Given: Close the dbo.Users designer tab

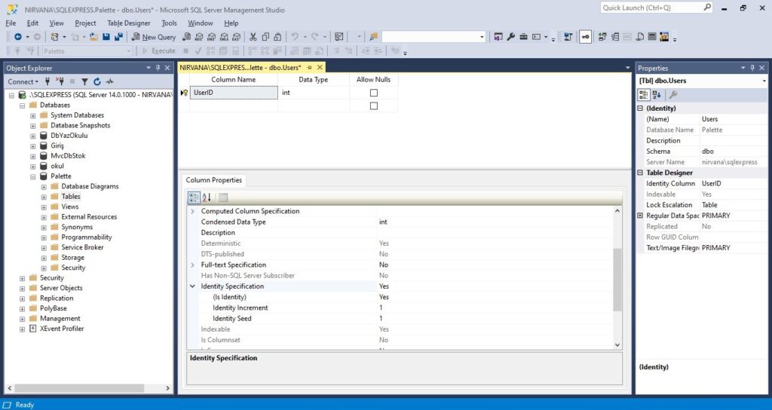Looking at the screenshot, I should [320, 67].
